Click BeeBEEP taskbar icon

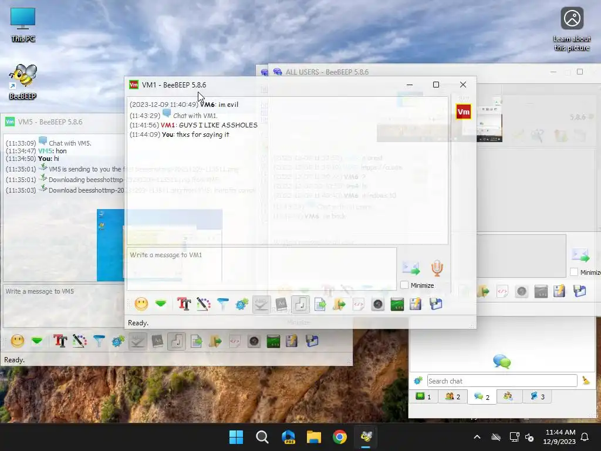pyautogui.click(x=366, y=437)
